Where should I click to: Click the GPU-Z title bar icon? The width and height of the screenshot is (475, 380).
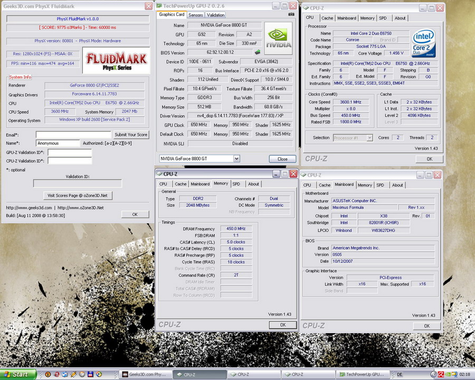point(159,6)
